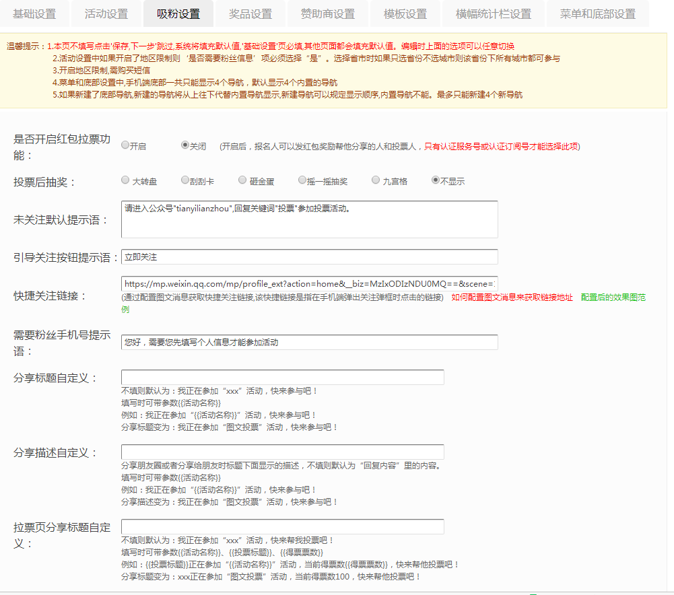Click the 引导关注按钮提示语 input field
Screen dimensions: 674x595
(309, 257)
